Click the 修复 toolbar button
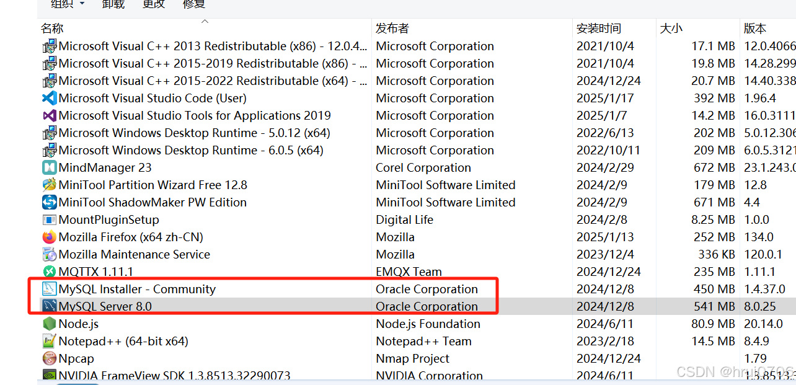 coord(194,4)
